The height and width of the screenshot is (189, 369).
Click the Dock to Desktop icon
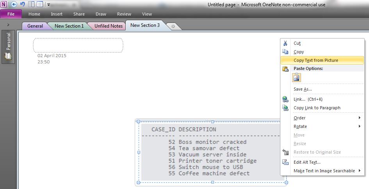pyautogui.click(x=32, y=4)
